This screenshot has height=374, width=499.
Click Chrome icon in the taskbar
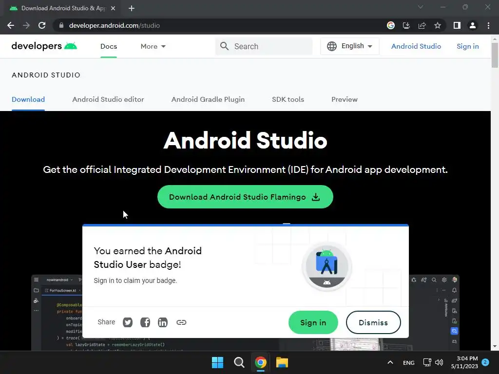(261, 362)
